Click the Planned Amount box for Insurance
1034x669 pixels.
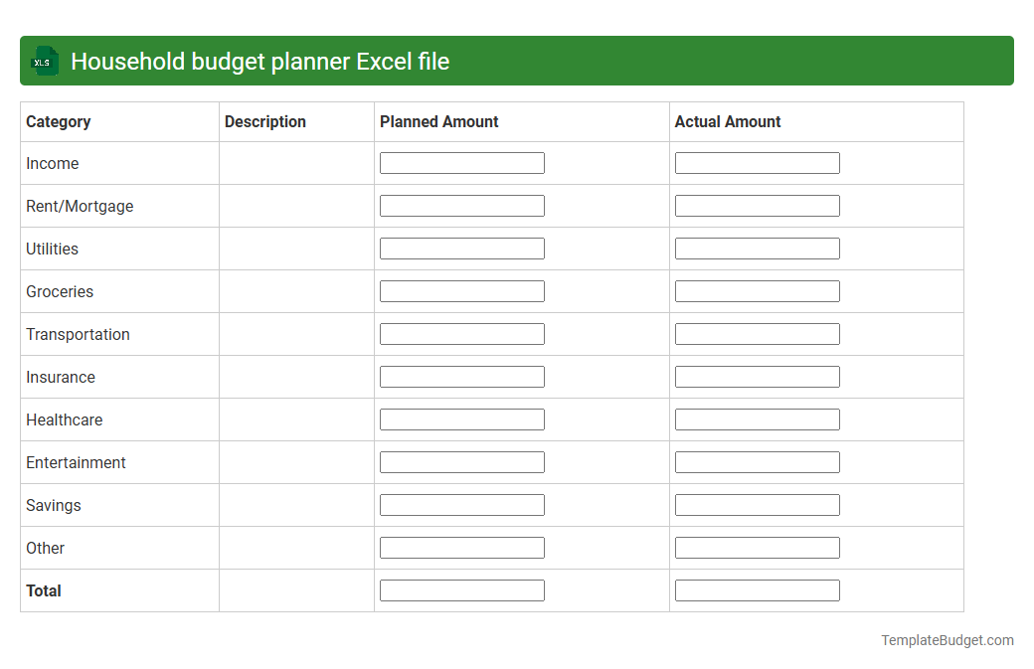point(461,376)
